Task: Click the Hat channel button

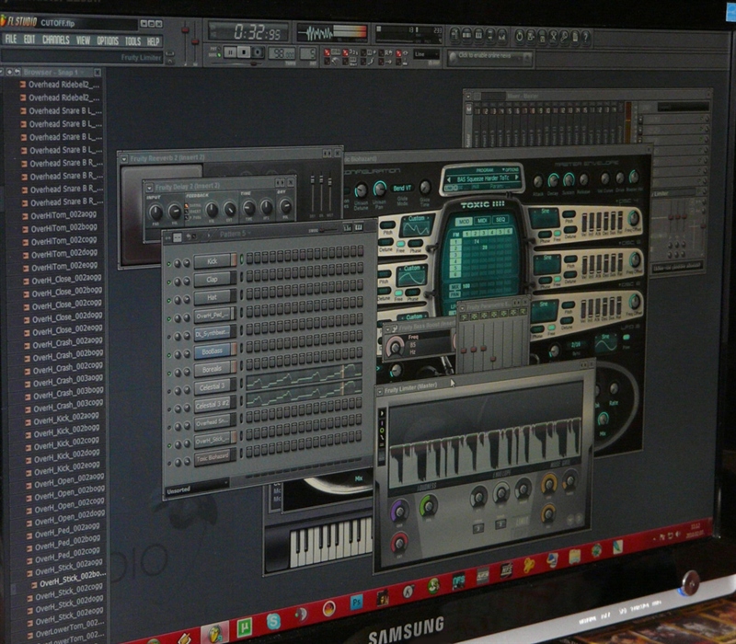Action: coord(213,297)
